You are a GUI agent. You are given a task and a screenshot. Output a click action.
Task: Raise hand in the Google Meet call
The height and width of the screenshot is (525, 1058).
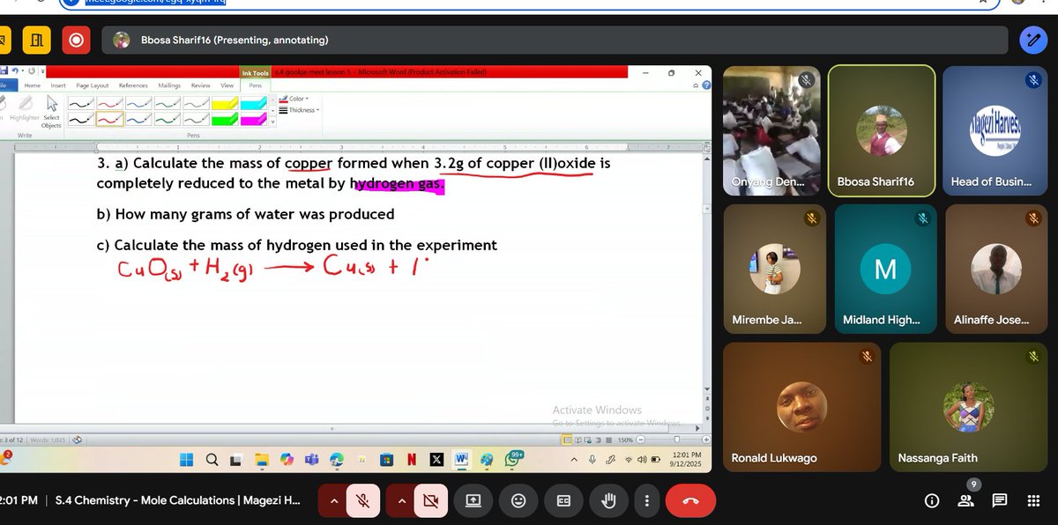point(608,500)
